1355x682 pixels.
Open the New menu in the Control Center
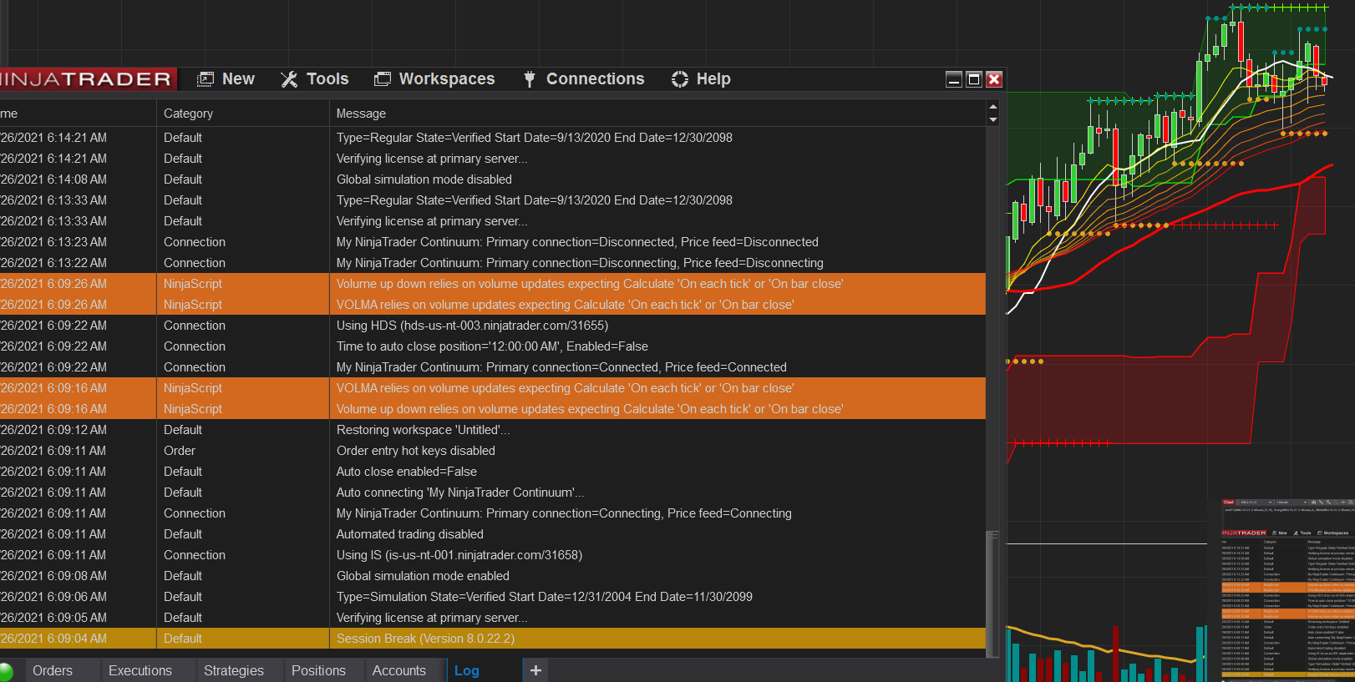(226, 79)
